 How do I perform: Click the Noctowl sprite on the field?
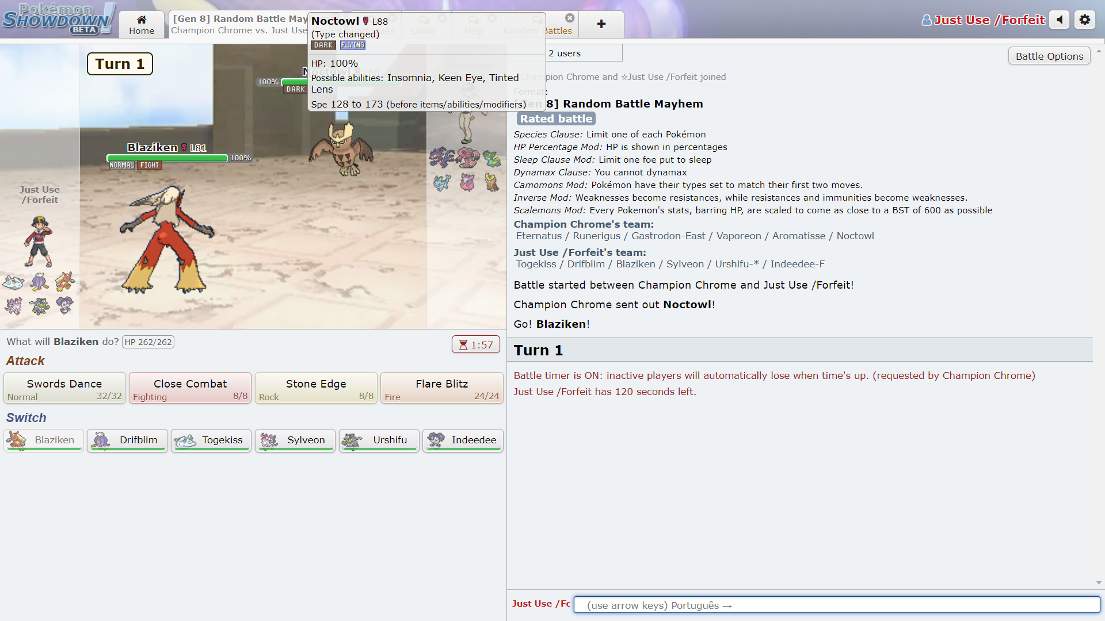(341, 148)
